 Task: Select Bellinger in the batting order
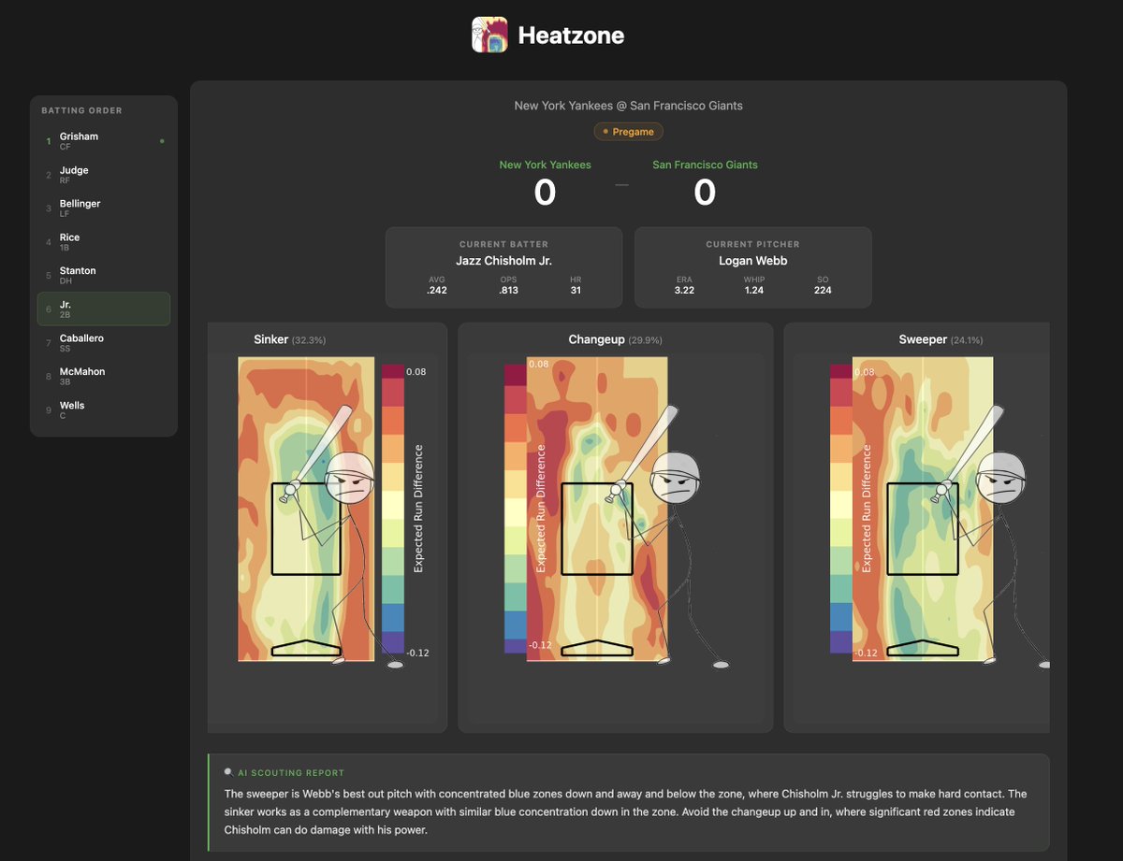[103, 208]
